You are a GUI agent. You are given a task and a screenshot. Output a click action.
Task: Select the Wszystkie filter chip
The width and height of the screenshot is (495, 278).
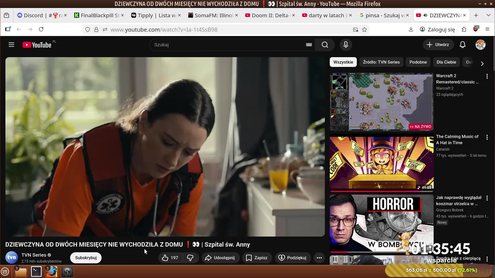(x=343, y=62)
